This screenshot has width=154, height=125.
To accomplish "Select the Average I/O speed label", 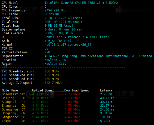I will (17, 83).
